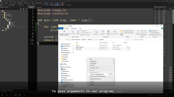Open the Сортировка submenu in context menu

tap(101, 61)
